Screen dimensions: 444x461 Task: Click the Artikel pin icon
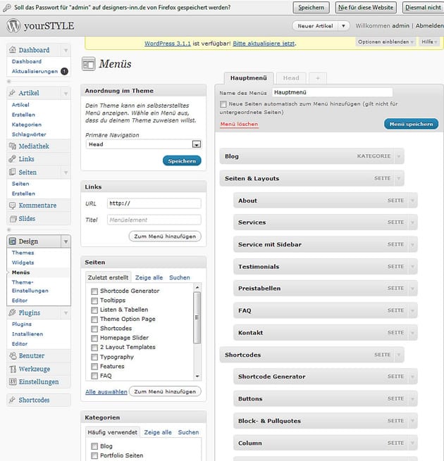[13, 93]
